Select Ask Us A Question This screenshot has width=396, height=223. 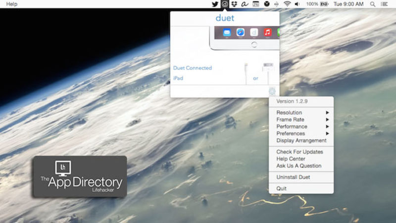click(298, 166)
